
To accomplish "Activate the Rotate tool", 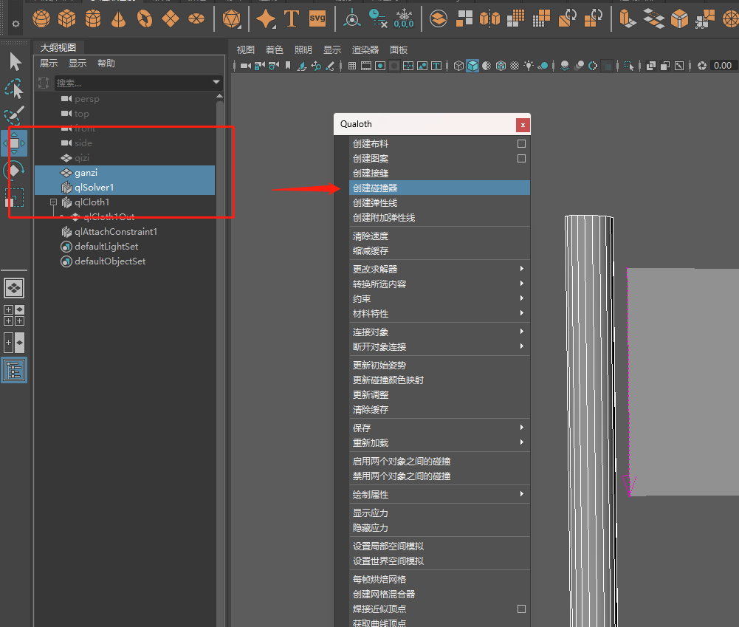I will [x=14, y=170].
